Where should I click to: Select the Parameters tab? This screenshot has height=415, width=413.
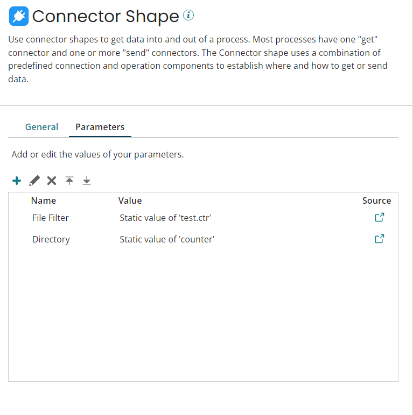tap(100, 127)
